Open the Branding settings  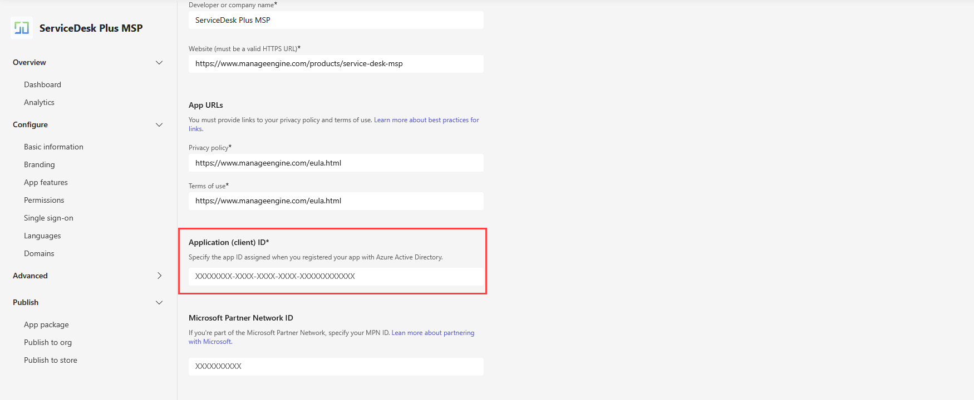(x=39, y=164)
